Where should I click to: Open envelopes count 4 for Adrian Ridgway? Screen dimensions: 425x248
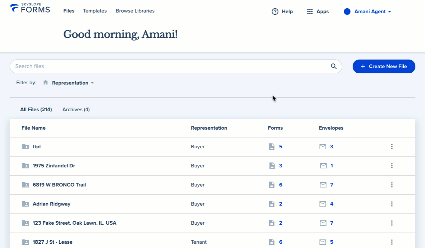point(332,204)
